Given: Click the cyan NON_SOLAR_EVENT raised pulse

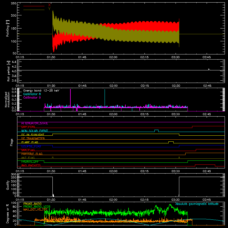Looking at the screenshot, I should coord(156,131).
